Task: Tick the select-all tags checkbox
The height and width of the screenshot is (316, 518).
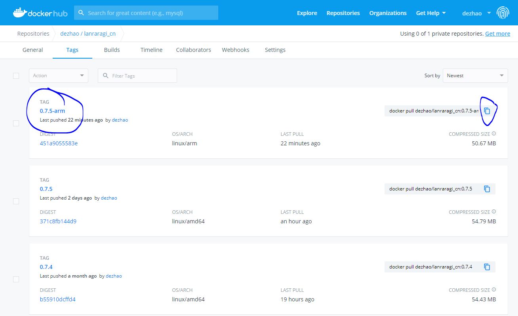Action: (x=16, y=76)
